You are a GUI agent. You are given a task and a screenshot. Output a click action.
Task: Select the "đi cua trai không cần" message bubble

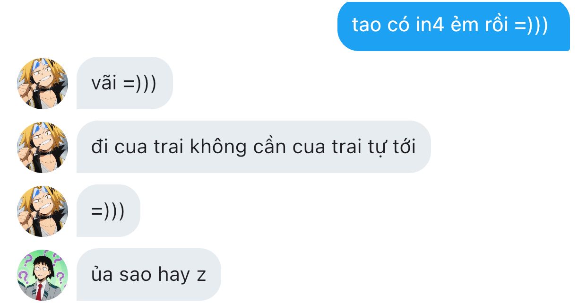[254, 148]
